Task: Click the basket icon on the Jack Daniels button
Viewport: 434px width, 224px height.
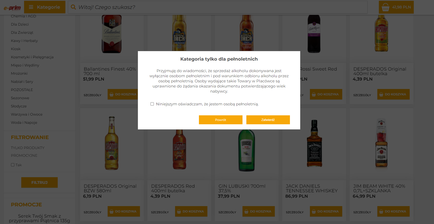Action: (314, 212)
